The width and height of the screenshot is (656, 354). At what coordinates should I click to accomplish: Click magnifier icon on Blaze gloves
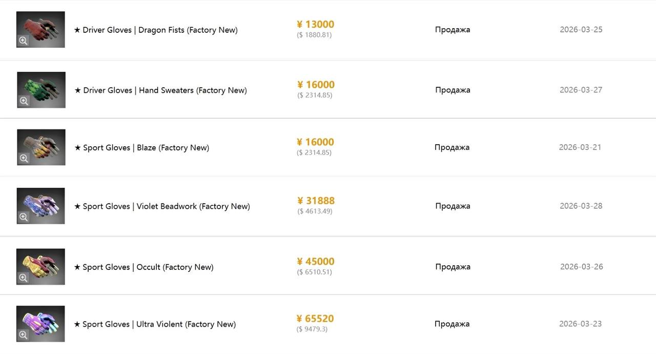click(24, 159)
